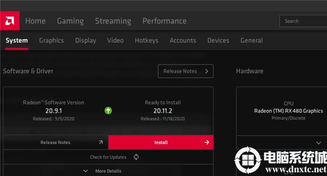The image size is (327, 176).
Task: Click the Software & Driver heading
Action: [x=28, y=71]
